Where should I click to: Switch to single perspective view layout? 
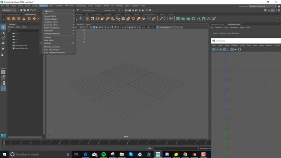pyautogui.click(x=3, y=72)
